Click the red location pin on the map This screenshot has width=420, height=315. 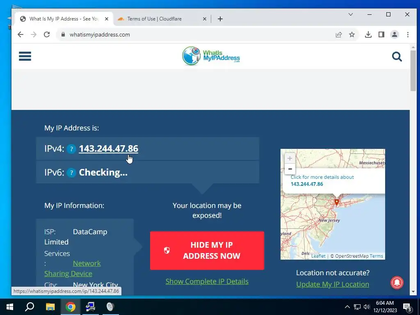point(337,202)
